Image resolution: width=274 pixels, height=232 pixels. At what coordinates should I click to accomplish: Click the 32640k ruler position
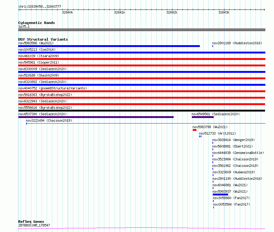coord(67,13)
